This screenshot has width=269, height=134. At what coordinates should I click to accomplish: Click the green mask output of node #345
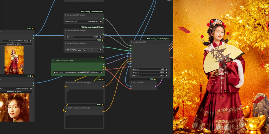(33, 38)
